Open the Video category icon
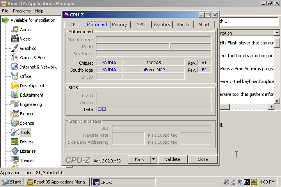The image size is (281, 187). 15,39
